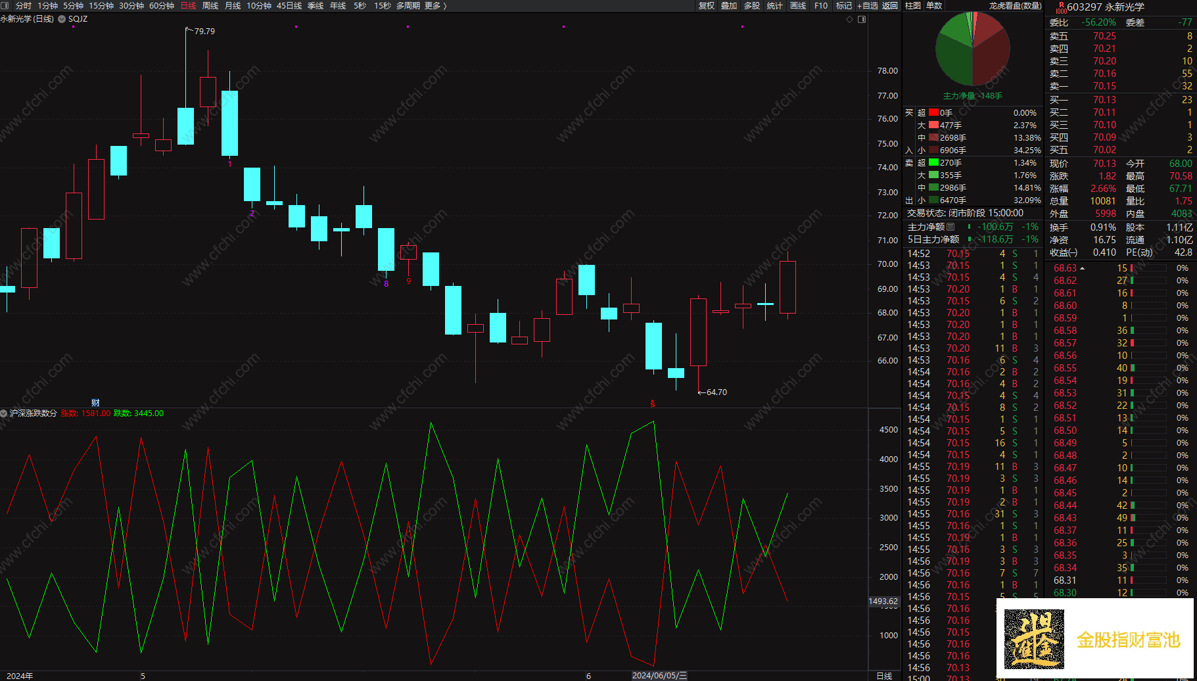Select the 60分钟 period tab

[162, 5]
